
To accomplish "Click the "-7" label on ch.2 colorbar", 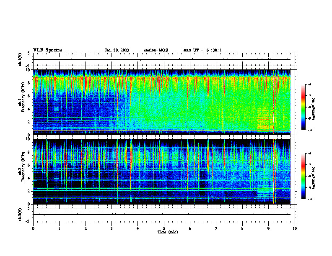I will click(309, 165).
